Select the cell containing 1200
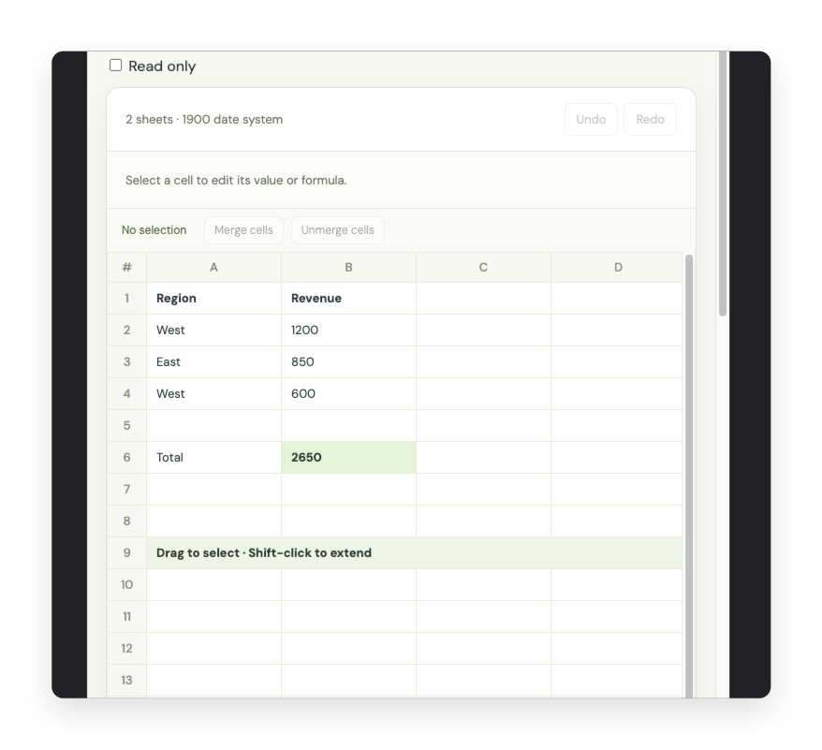Screen dimensions: 822x750 click(348, 331)
